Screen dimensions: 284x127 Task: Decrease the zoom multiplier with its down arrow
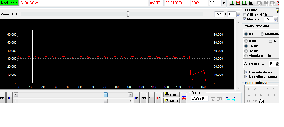pyautogui.click(x=238, y=16)
